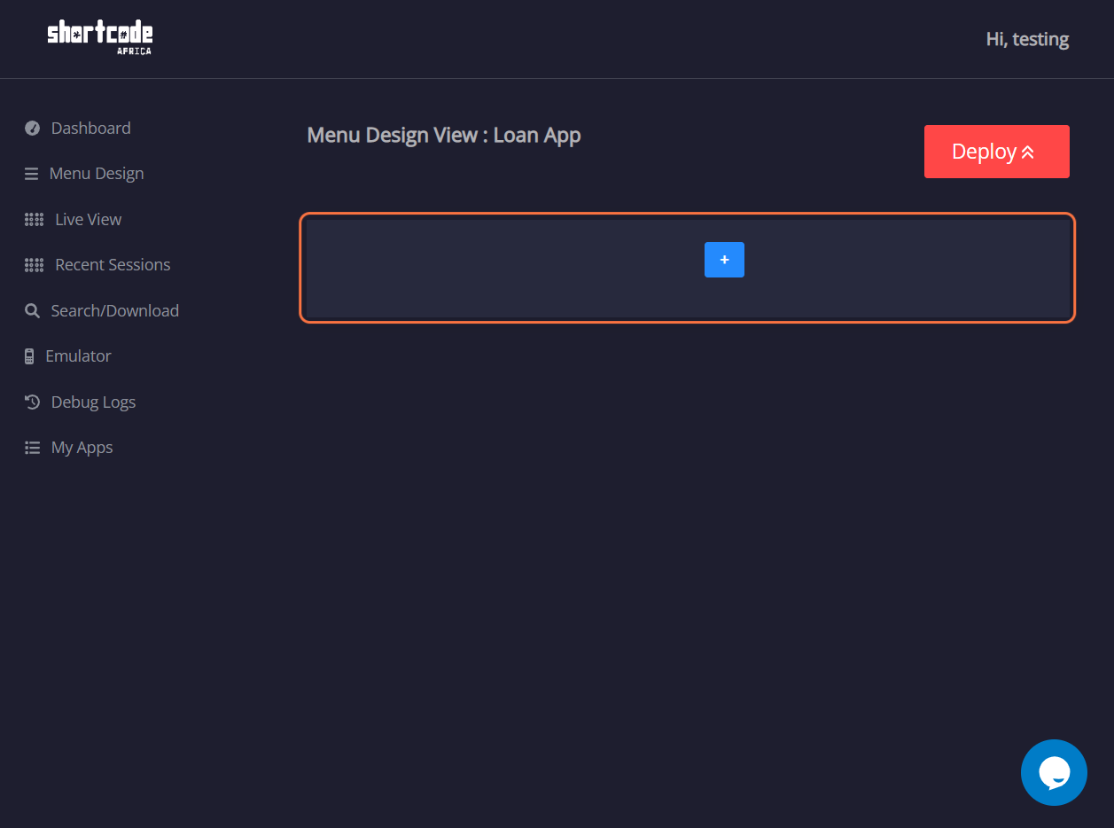Viewport: 1114px width, 828px height.
Task: Deploy the Loan App
Action: (996, 152)
